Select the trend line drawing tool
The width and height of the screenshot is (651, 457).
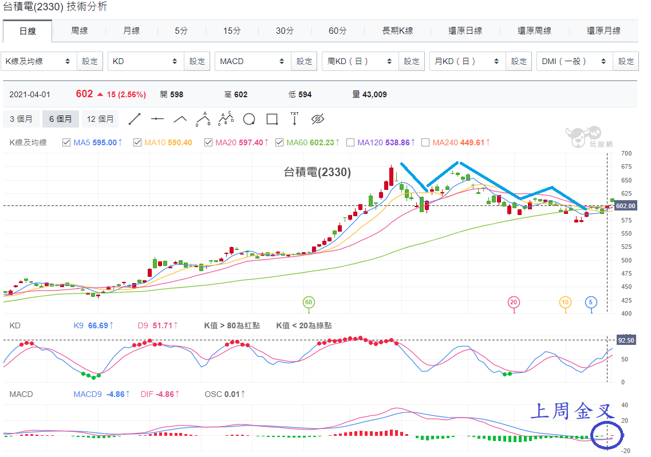(135, 120)
